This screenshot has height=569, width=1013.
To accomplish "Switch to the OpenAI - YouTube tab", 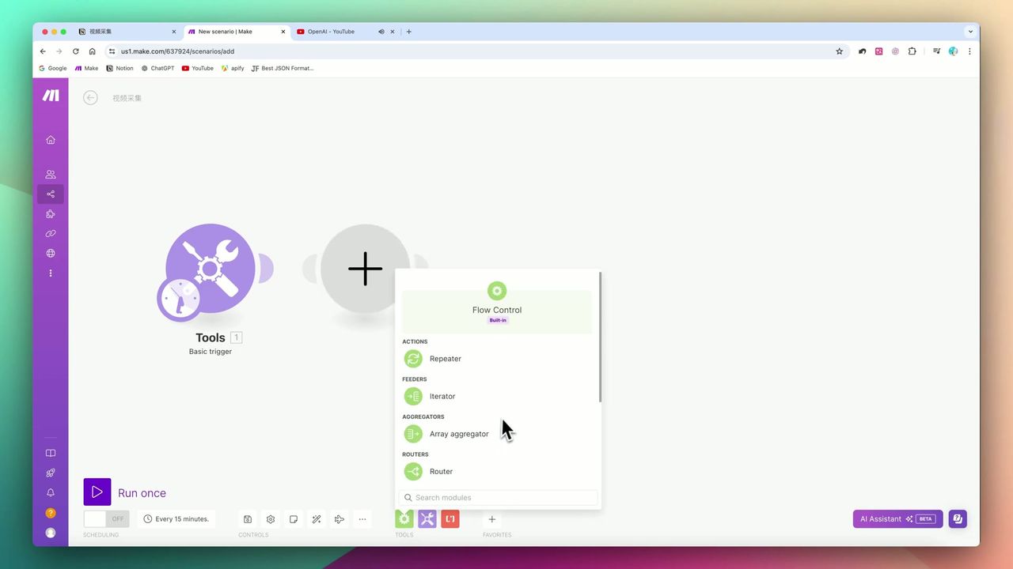I will (331, 32).
